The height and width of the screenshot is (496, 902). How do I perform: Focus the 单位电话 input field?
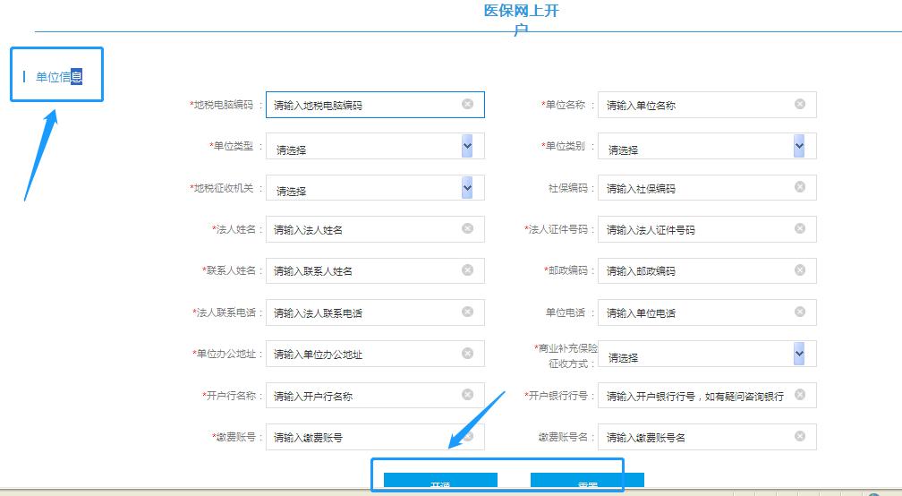point(707,312)
